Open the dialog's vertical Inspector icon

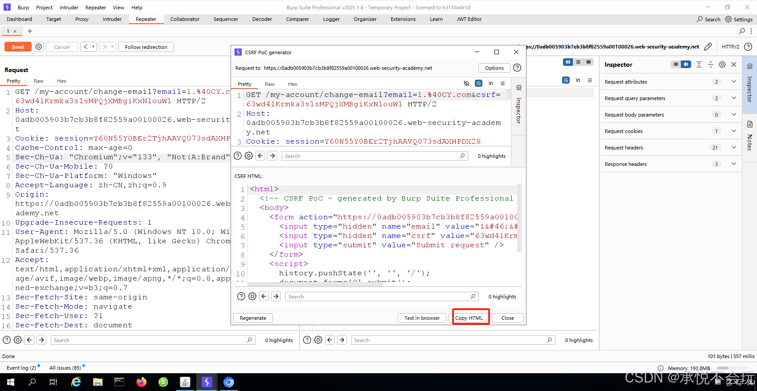[x=518, y=88]
